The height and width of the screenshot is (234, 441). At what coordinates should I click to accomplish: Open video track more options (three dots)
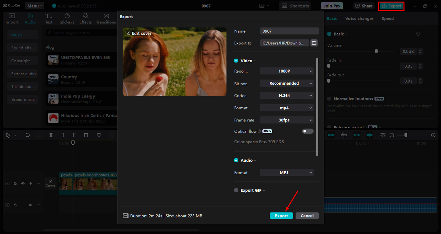point(39,183)
